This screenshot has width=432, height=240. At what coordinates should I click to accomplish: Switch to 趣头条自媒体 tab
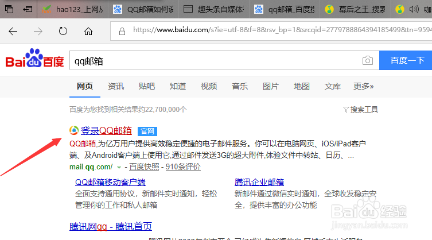[x=214, y=9]
